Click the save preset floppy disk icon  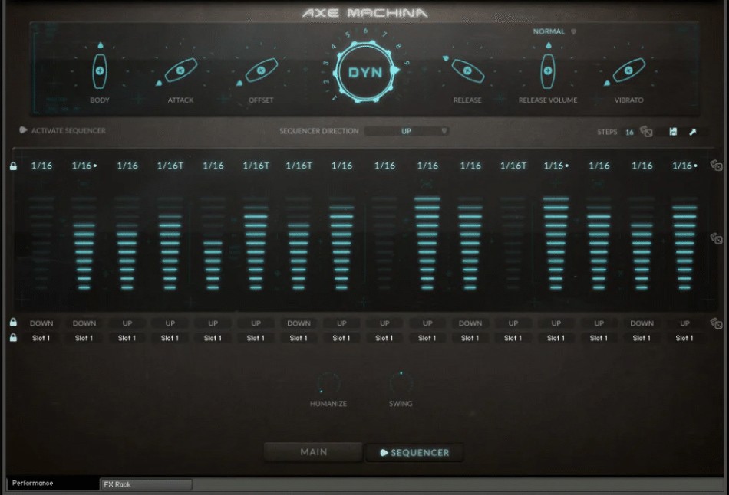673,132
